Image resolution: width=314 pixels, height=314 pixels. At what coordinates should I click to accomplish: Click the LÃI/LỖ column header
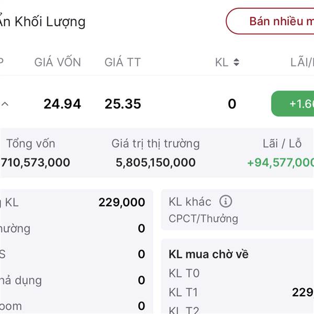[302, 62]
